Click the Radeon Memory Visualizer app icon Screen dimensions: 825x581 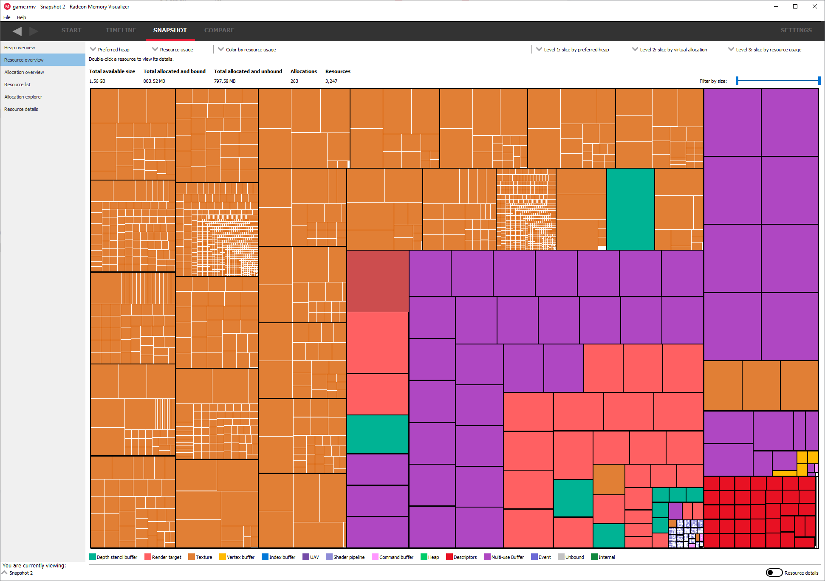[x=7, y=6]
